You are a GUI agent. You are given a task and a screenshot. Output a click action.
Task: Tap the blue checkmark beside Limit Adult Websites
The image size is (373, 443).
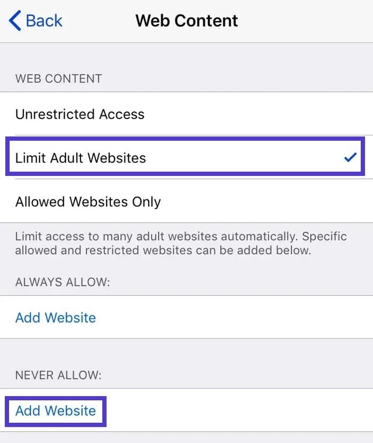[351, 157]
